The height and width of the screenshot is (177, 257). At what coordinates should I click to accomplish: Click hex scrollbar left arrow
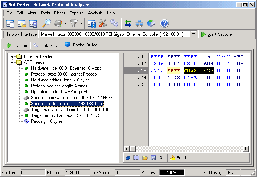126,149
